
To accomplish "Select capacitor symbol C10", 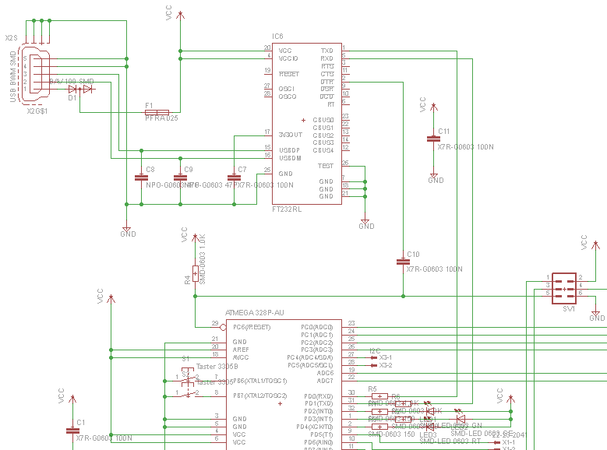I will click(x=404, y=262).
